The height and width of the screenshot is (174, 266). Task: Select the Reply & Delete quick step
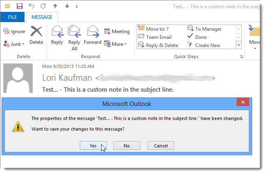158,45
